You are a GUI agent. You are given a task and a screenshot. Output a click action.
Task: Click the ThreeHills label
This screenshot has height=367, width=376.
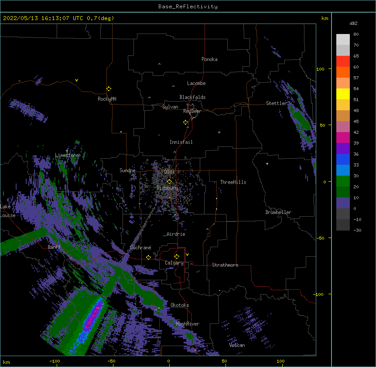click(233, 182)
